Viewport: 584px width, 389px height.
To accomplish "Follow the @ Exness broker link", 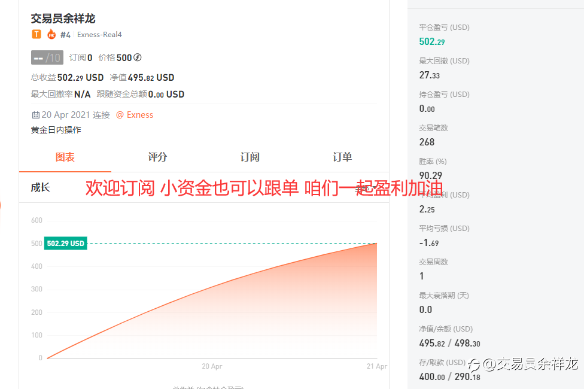I will pyautogui.click(x=135, y=115).
